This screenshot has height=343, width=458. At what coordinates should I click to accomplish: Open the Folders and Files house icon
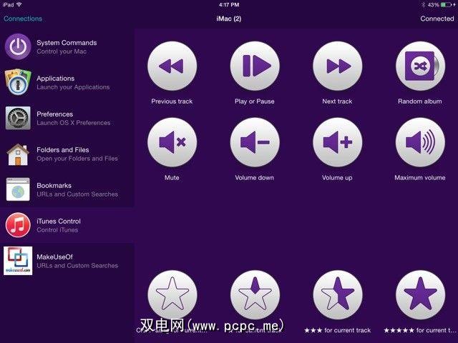tap(18, 154)
